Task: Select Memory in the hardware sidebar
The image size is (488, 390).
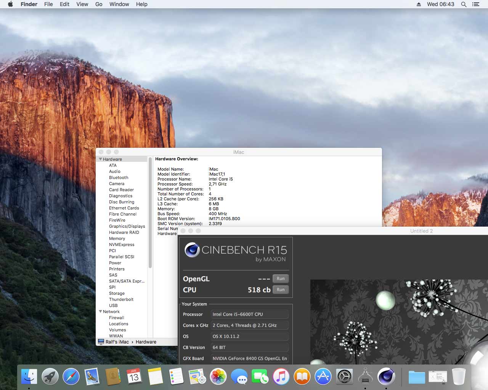Action: click(117, 238)
